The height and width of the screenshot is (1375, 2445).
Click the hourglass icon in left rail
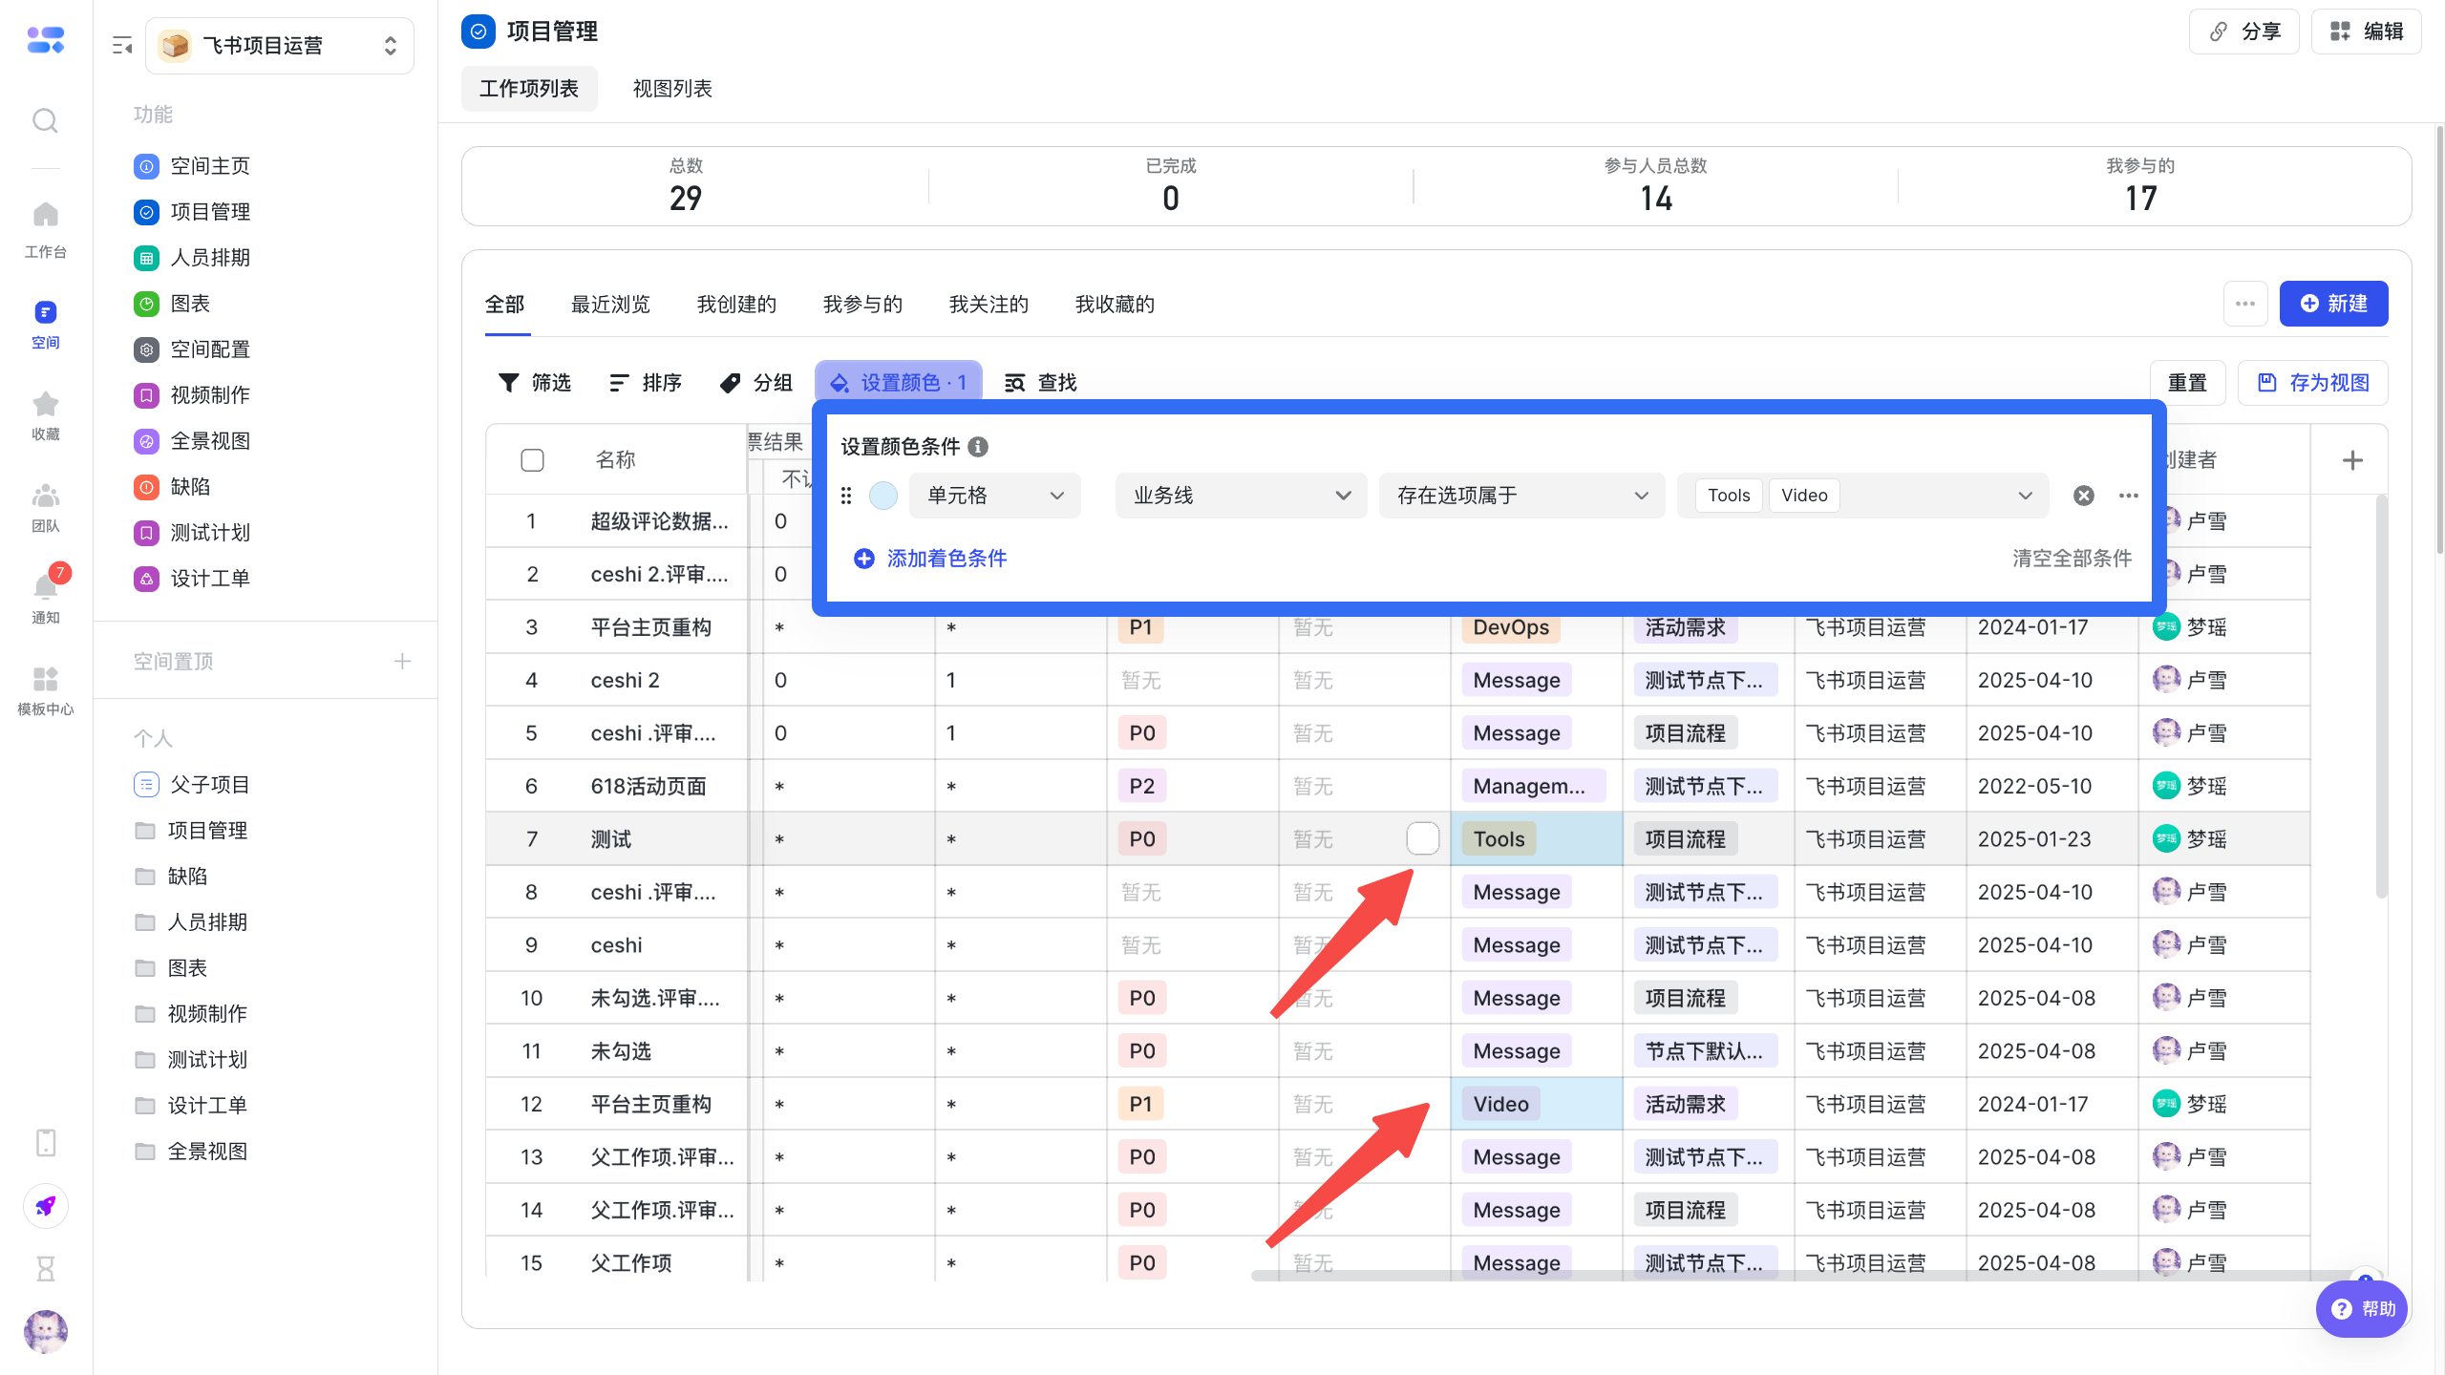45,1269
